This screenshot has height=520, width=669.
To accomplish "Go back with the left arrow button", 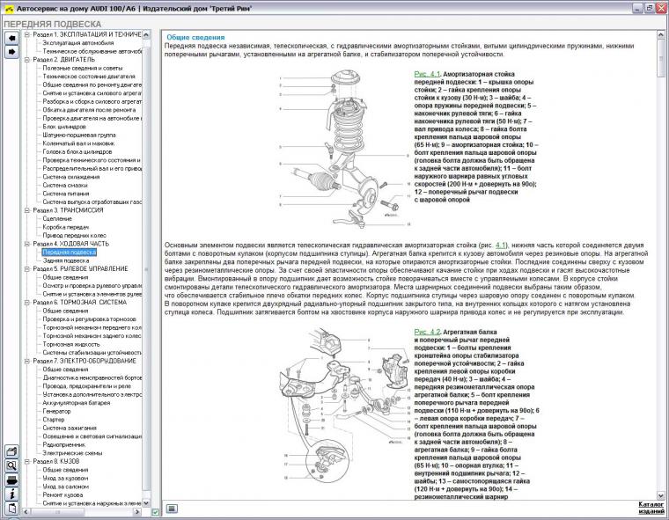I will tap(11, 38).
